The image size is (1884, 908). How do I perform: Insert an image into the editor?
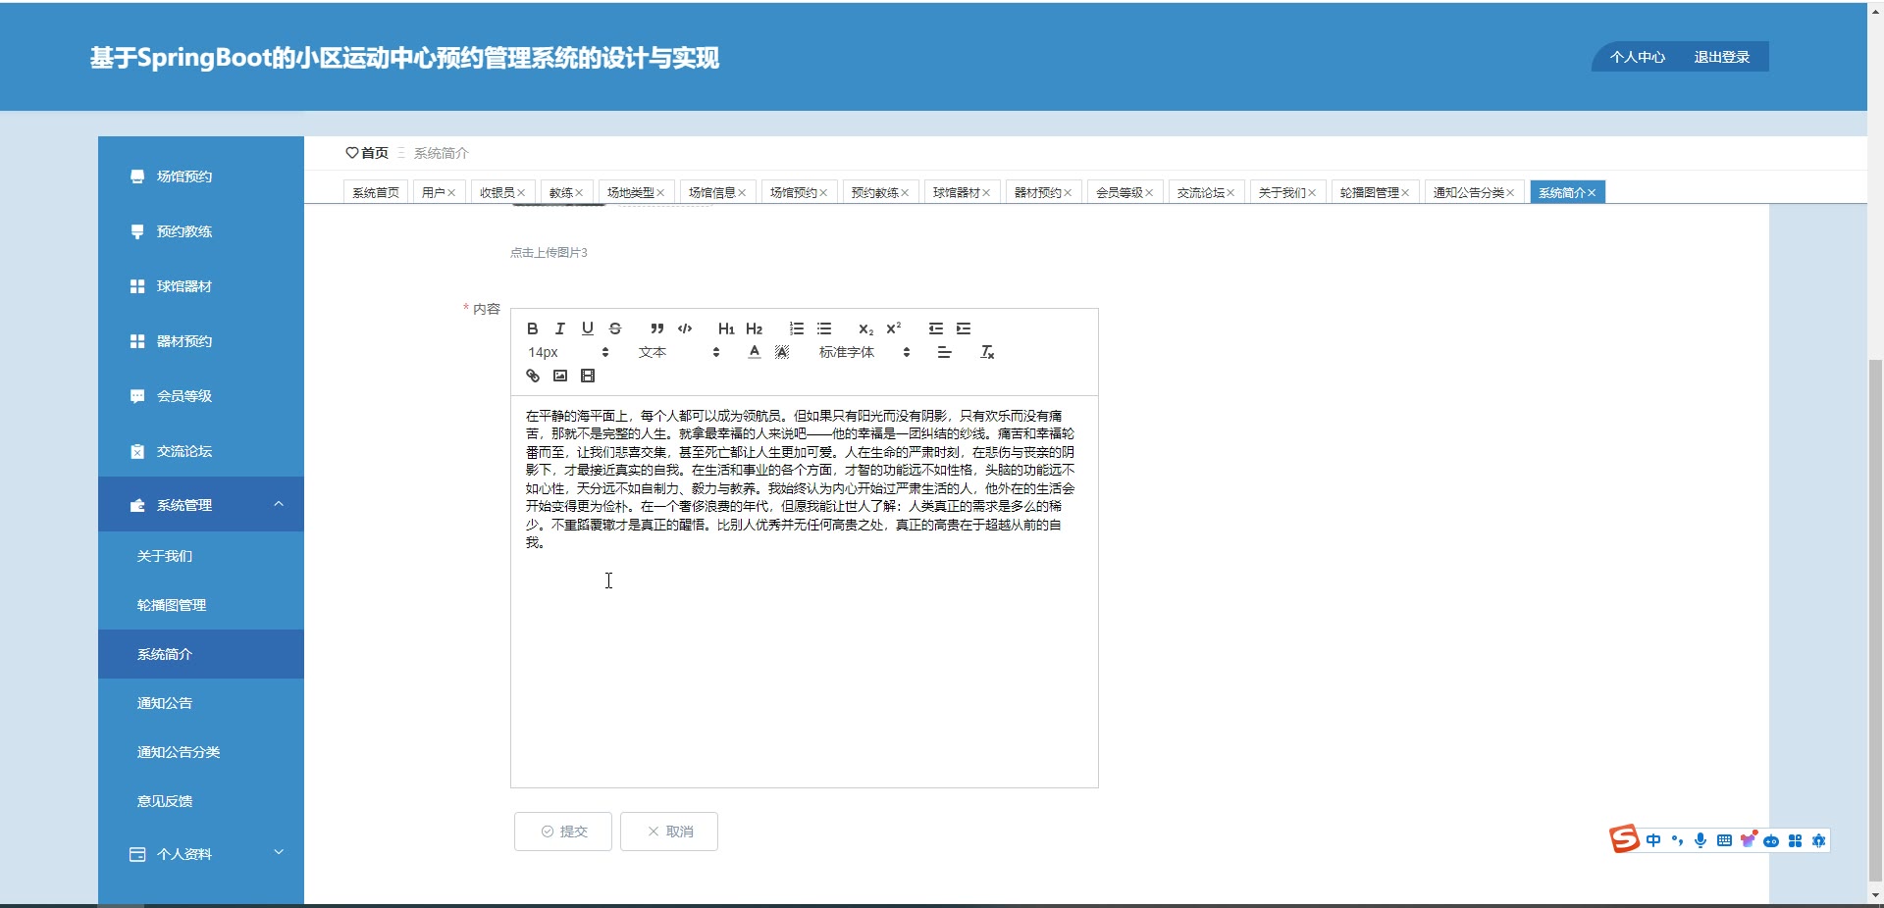pyautogui.click(x=560, y=376)
